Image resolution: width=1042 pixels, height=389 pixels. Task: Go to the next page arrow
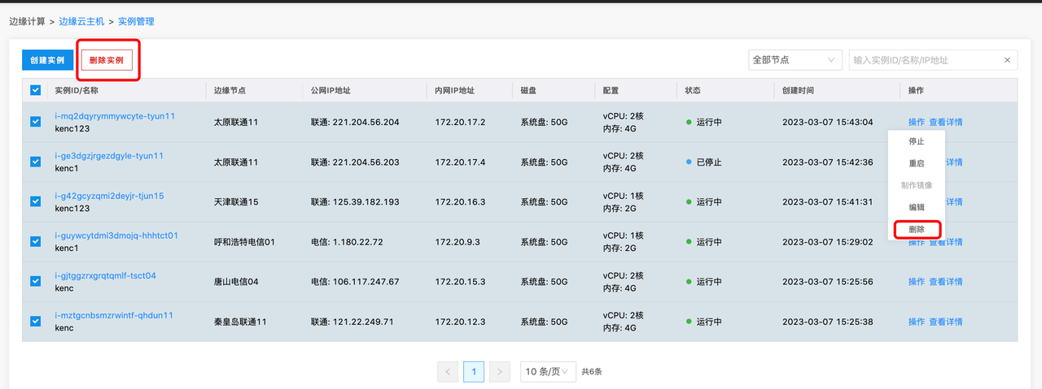(x=500, y=372)
